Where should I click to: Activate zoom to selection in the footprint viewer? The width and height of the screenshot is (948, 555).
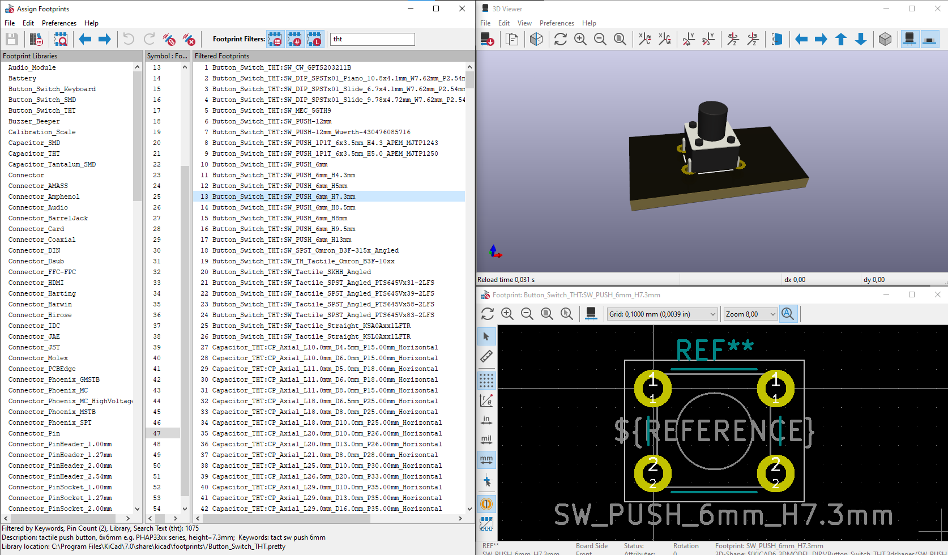[567, 314]
